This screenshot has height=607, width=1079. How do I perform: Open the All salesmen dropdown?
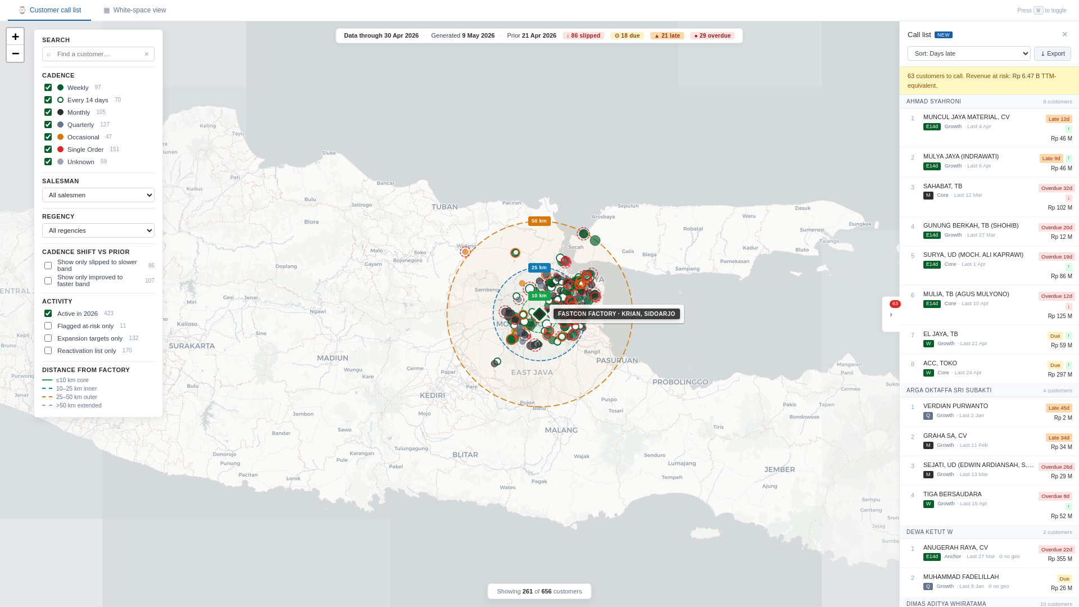point(98,195)
